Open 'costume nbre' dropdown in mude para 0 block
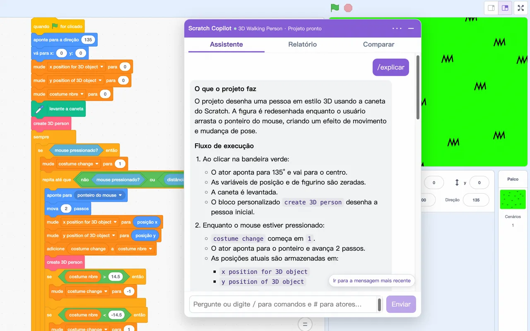530x331 pixels. tap(67, 94)
